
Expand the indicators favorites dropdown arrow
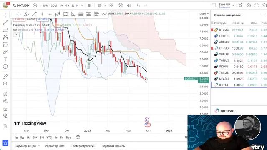(105, 5)
